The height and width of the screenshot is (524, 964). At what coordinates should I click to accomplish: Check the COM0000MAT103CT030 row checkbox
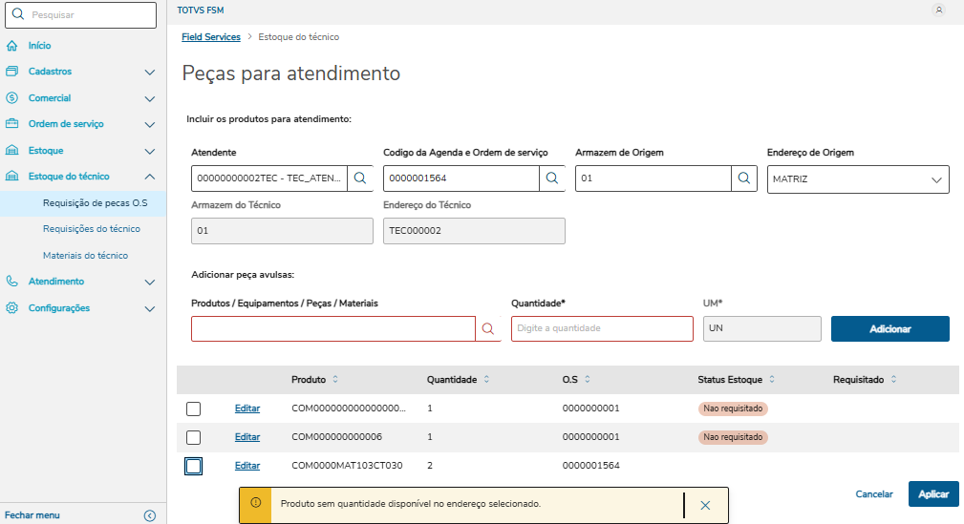pos(194,466)
